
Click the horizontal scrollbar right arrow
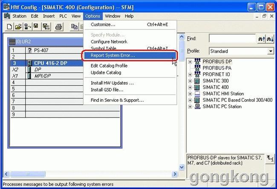[x=175, y=174]
